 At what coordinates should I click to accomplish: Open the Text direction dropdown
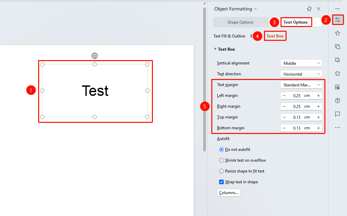(x=301, y=74)
